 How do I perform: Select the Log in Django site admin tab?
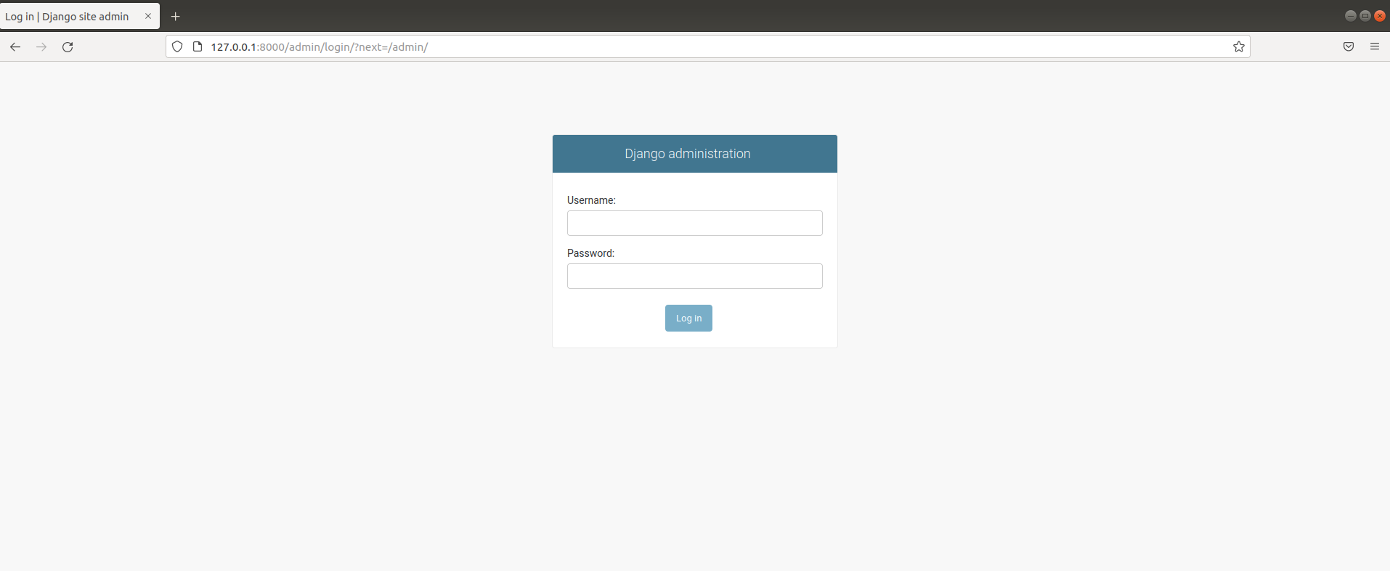80,16
